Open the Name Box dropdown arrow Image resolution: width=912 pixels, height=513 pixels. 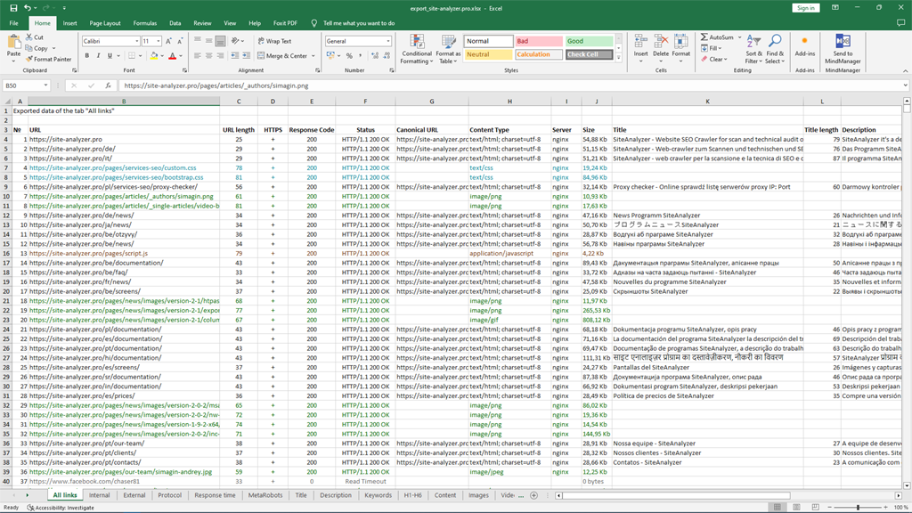point(45,85)
